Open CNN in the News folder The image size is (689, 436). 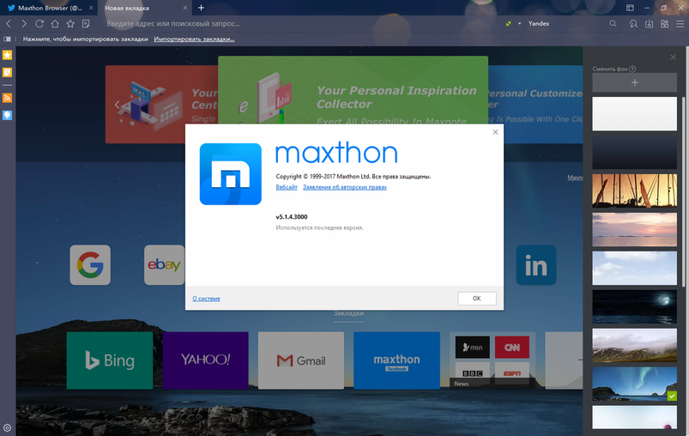[512, 348]
